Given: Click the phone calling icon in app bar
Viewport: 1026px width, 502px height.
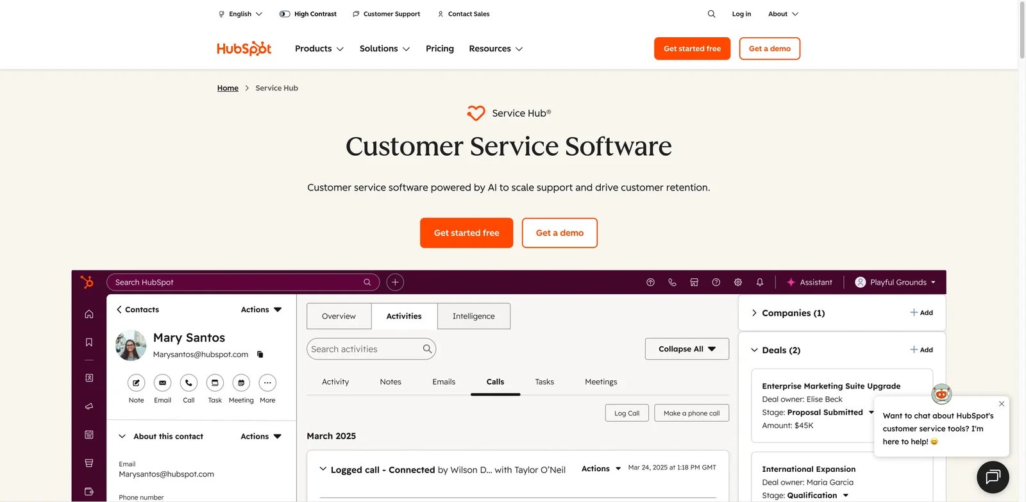Looking at the screenshot, I should coord(672,282).
